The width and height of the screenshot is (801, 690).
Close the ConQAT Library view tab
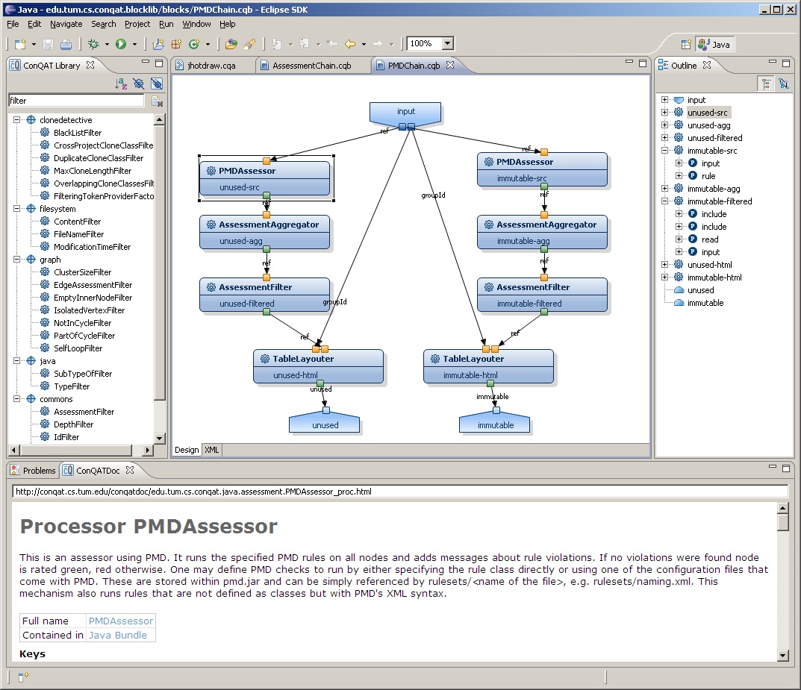(x=90, y=65)
